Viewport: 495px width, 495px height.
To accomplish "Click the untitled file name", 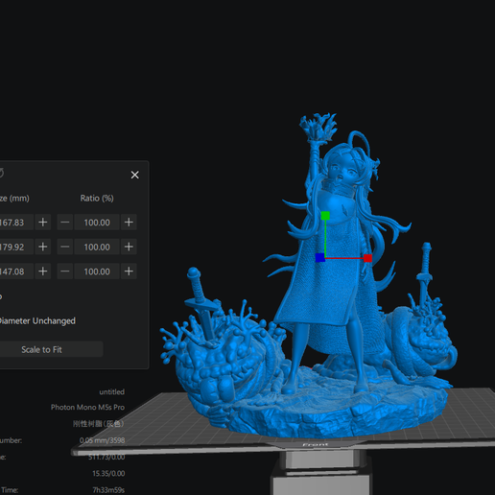I will 111,391.
